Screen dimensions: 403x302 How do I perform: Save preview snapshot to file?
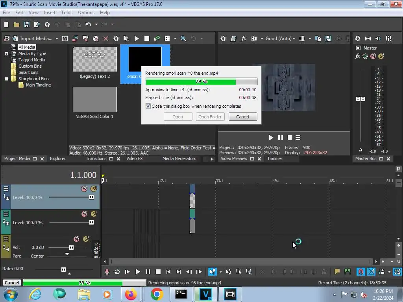(328, 39)
